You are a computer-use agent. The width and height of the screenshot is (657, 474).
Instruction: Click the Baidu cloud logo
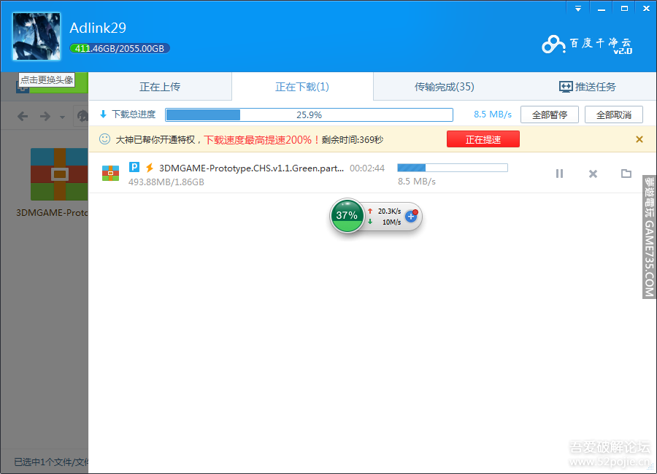click(586, 44)
